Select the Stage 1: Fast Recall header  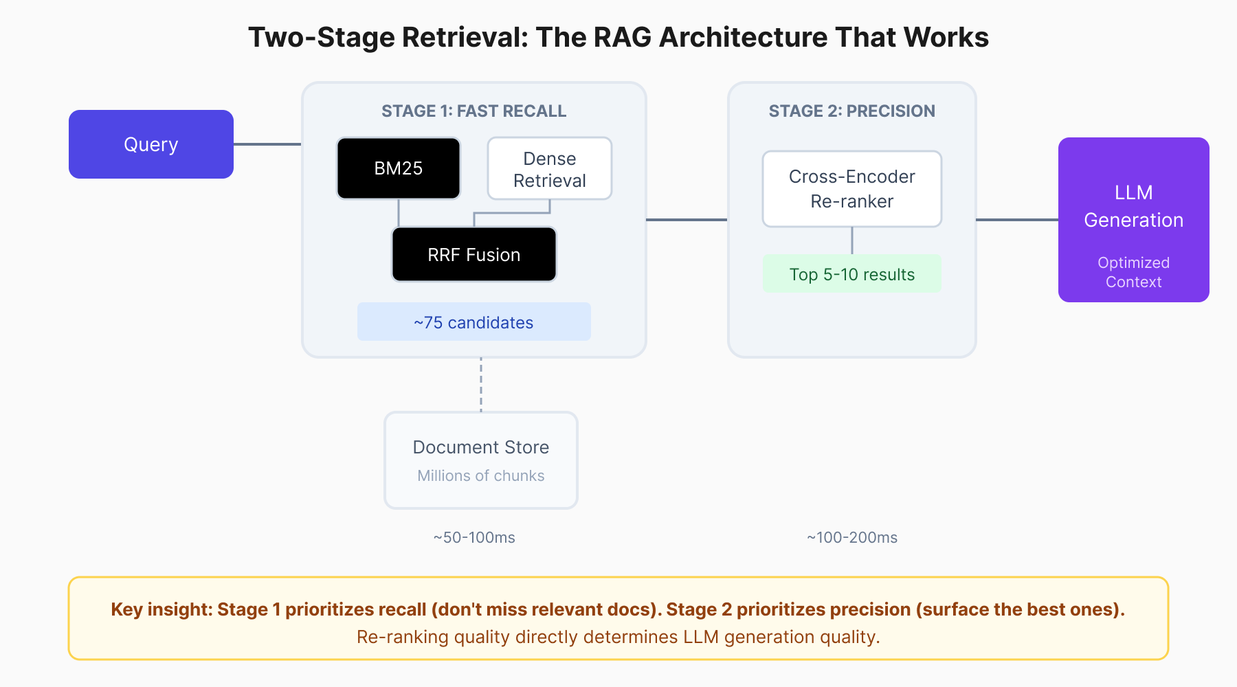(x=473, y=110)
